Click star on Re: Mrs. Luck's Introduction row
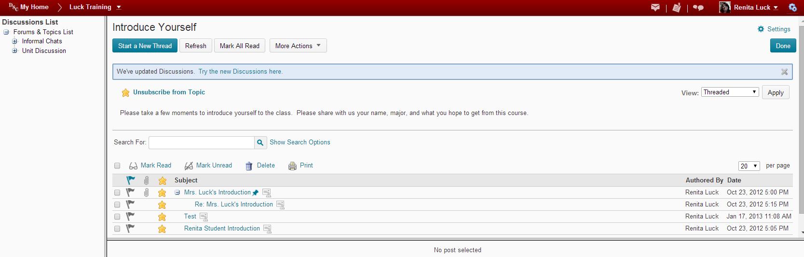This screenshot has width=804, height=257. 162,205
